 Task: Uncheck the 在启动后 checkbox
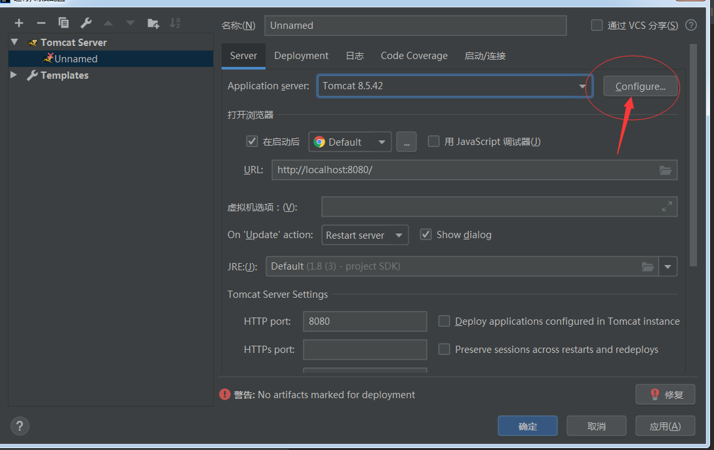[252, 141]
